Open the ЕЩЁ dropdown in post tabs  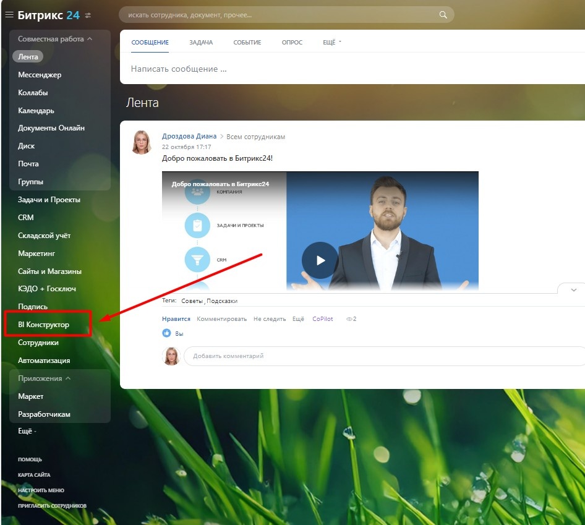pos(331,42)
